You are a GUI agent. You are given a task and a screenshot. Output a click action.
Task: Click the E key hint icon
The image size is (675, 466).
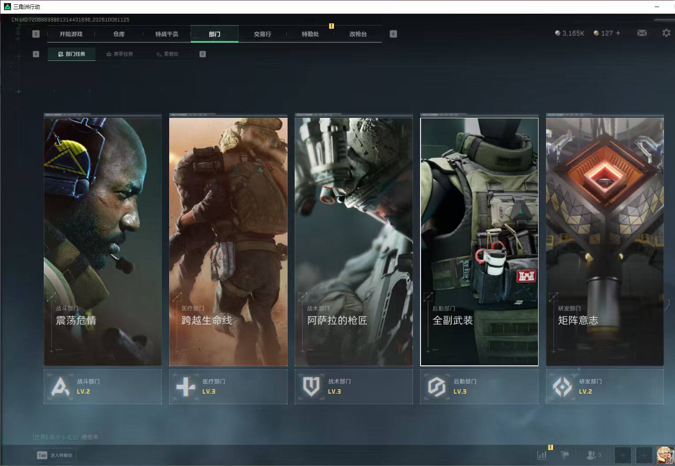[394, 34]
